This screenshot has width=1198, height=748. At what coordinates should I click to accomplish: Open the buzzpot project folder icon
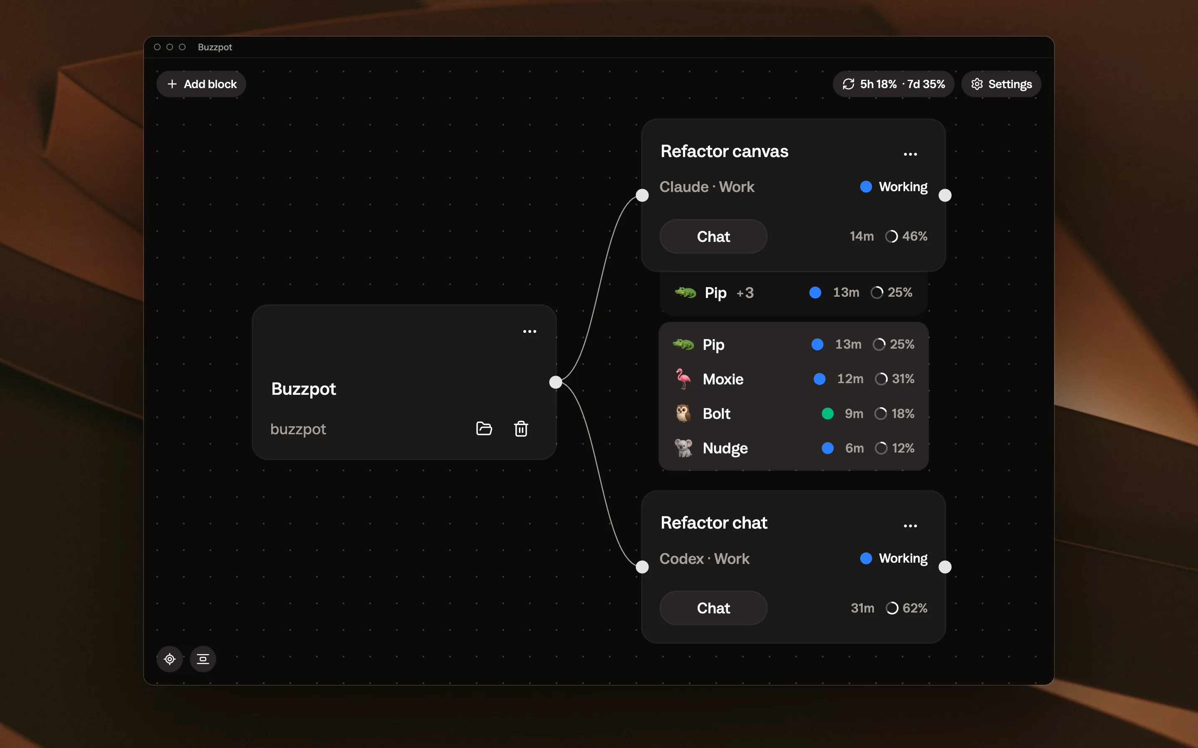(484, 428)
